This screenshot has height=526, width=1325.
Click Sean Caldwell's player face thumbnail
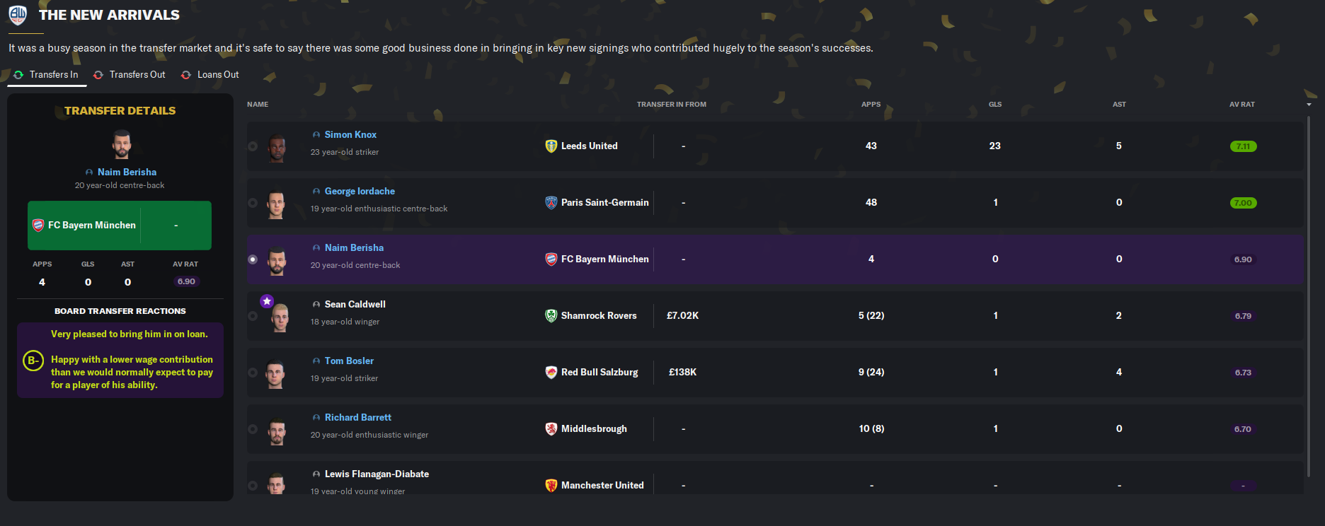click(280, 317)
